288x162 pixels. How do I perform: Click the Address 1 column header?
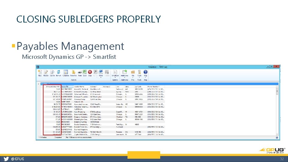pos(93,86)
